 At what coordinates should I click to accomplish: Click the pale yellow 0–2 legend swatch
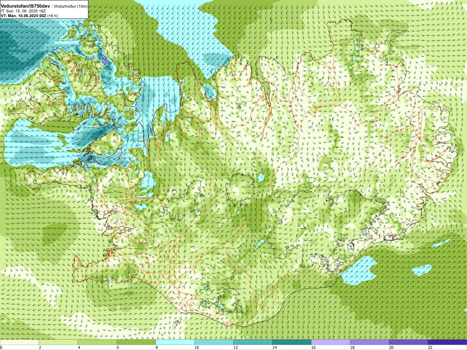[x=19, y=342]
